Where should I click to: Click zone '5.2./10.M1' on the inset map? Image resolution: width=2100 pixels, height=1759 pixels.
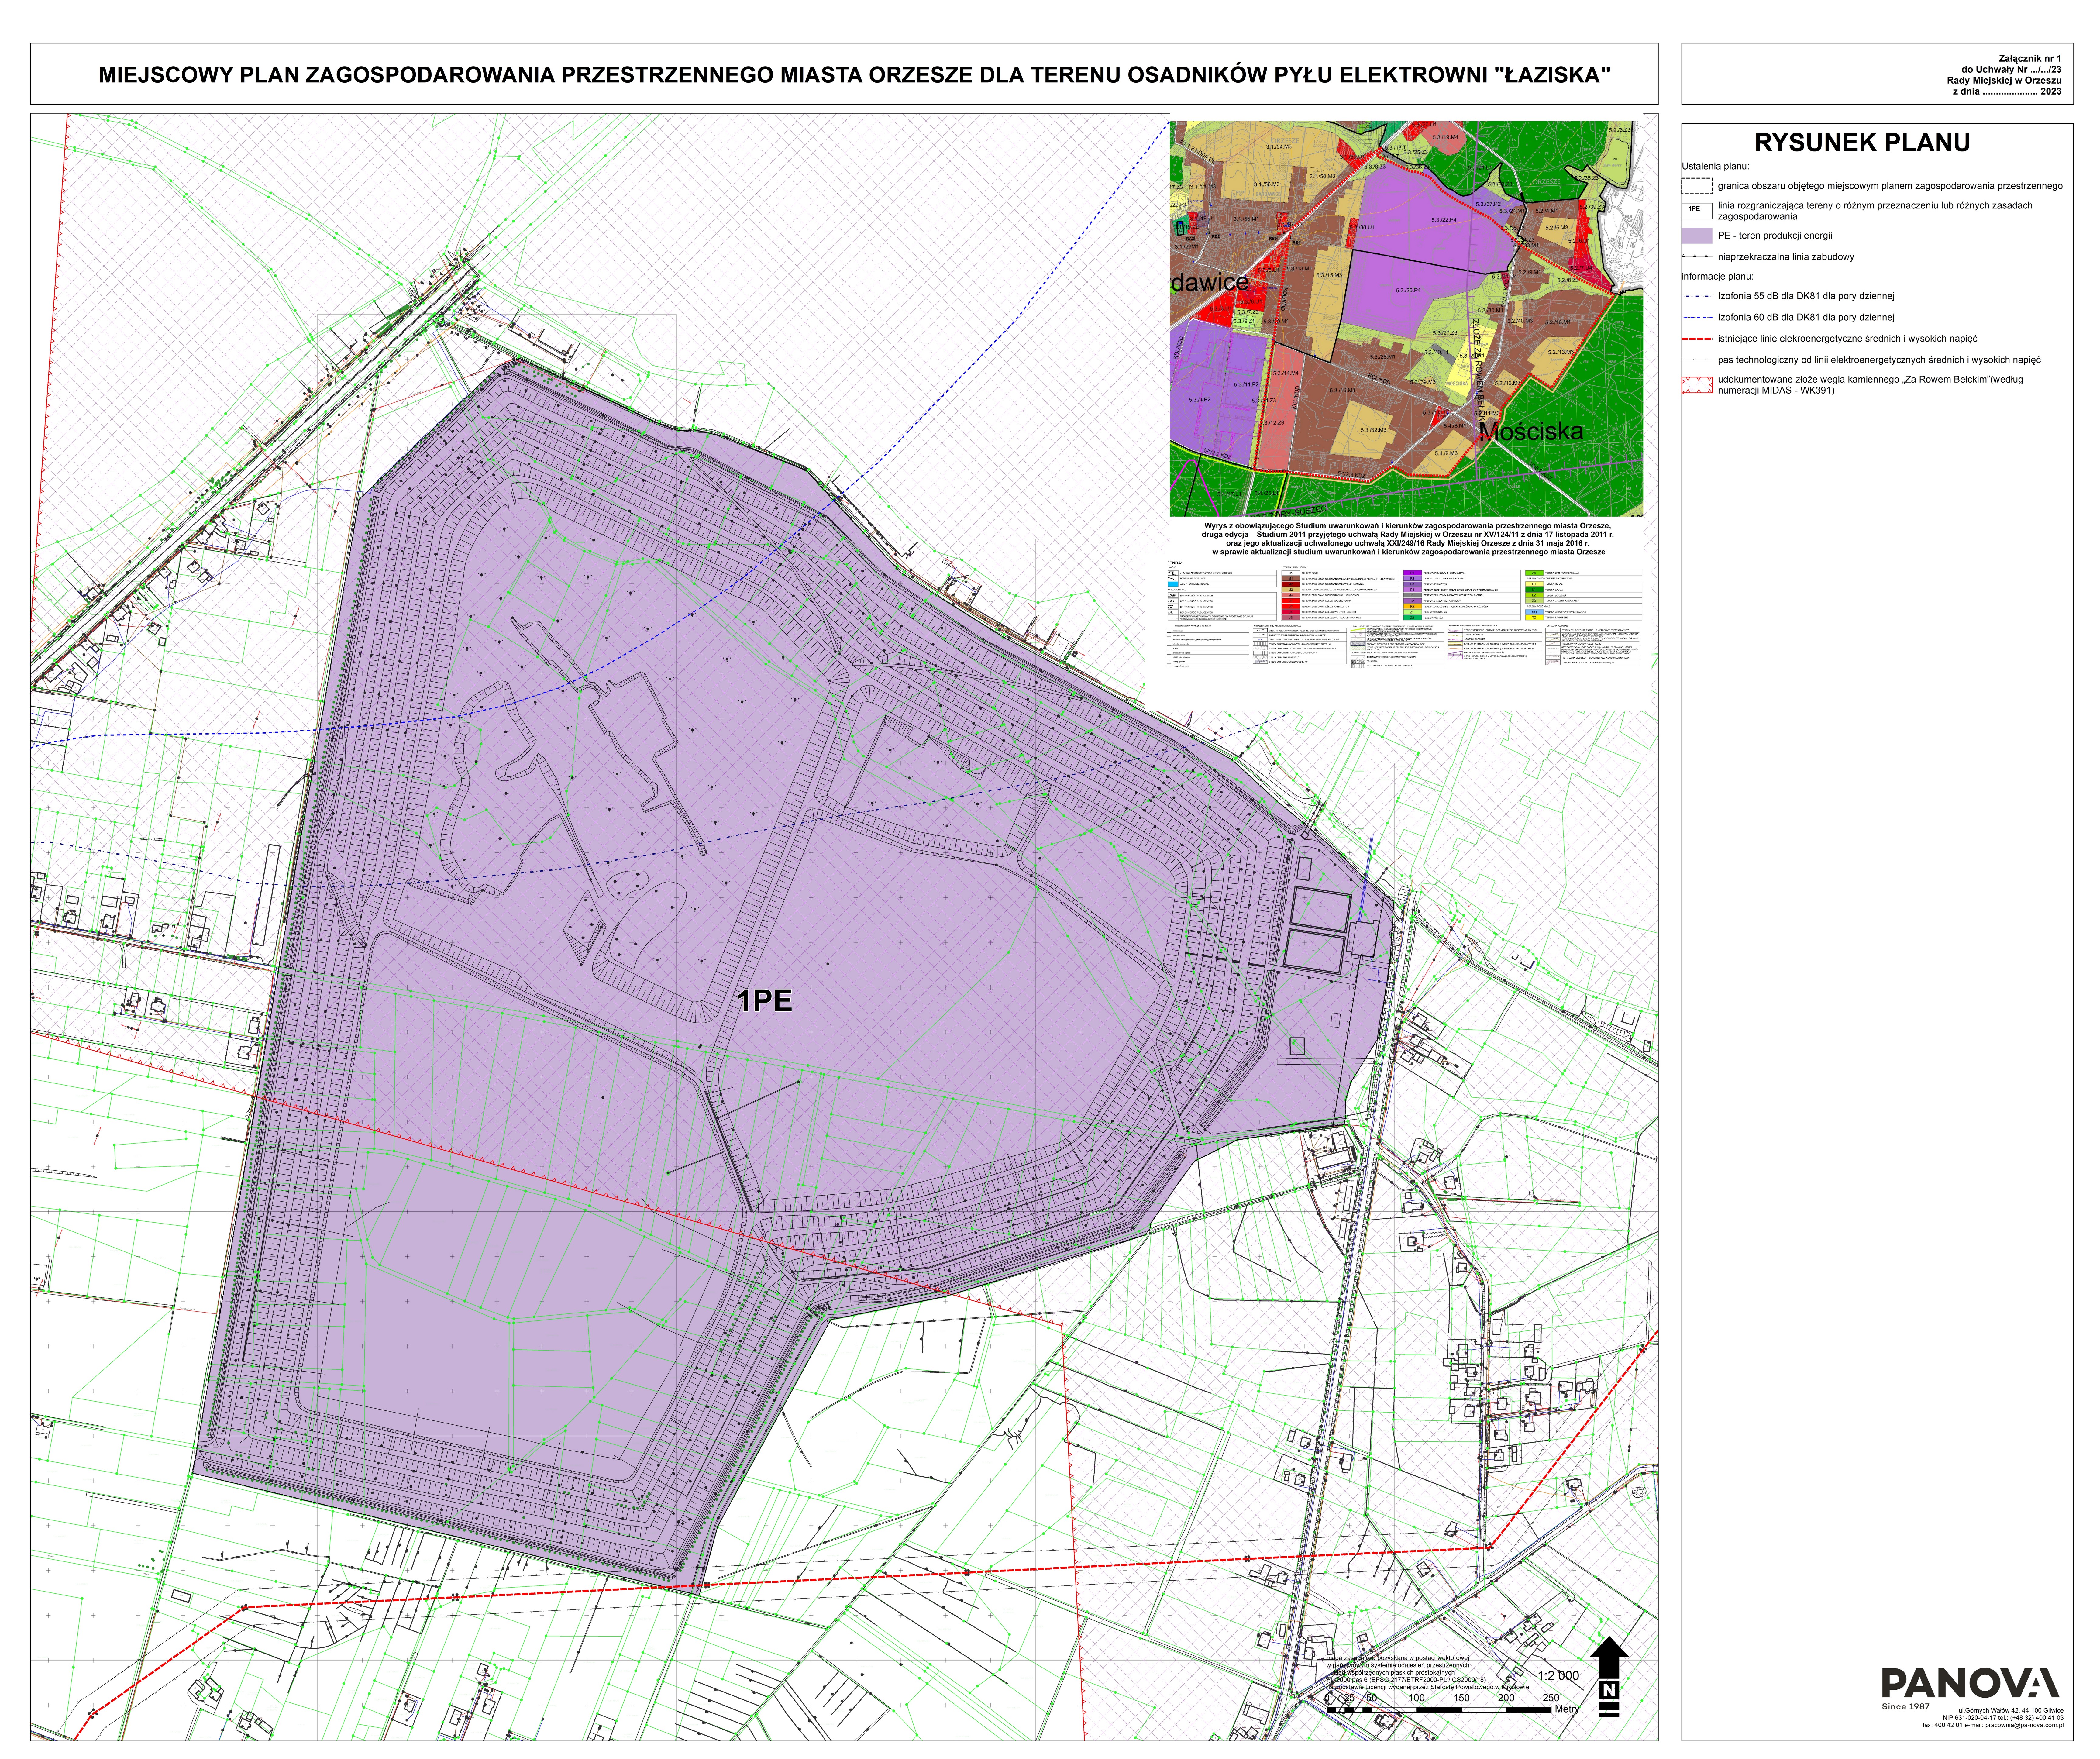pyautogui.click(x=1558, y=322)
